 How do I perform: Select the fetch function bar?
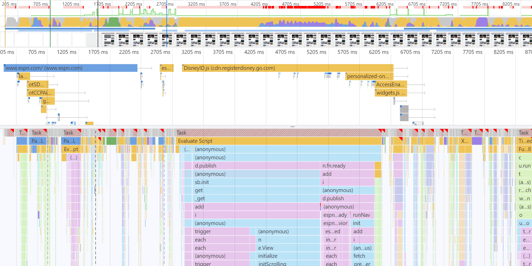click(x=363, y=256)
